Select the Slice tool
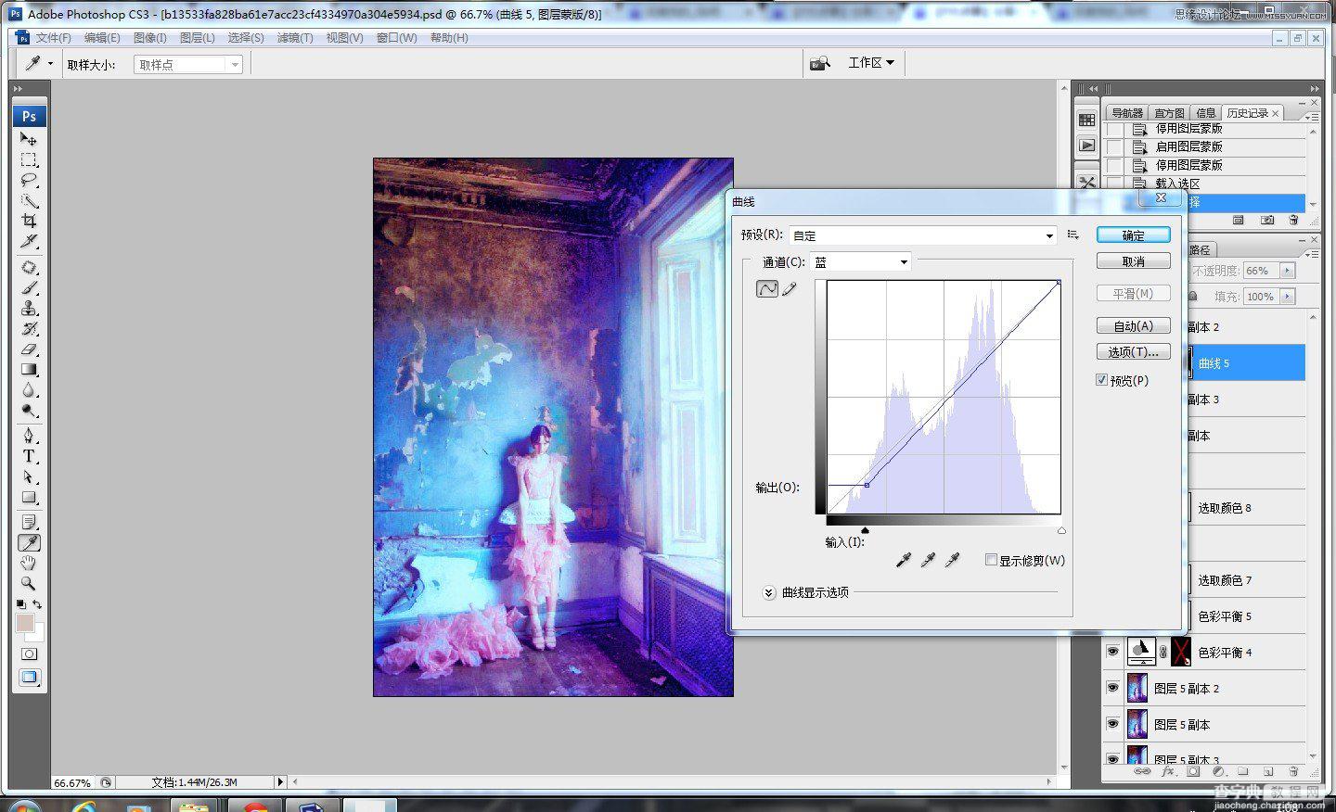Image resolution: width=1336 pixels, height=812 pixels. coord(29,241)
